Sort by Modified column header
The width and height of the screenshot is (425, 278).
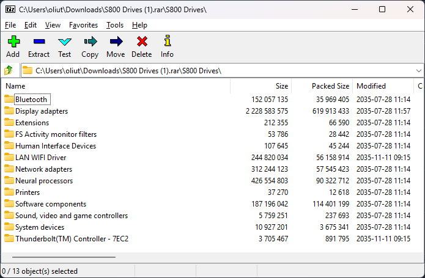(371, 86)
